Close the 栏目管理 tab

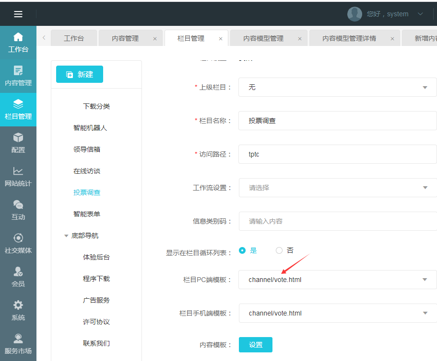221,39
